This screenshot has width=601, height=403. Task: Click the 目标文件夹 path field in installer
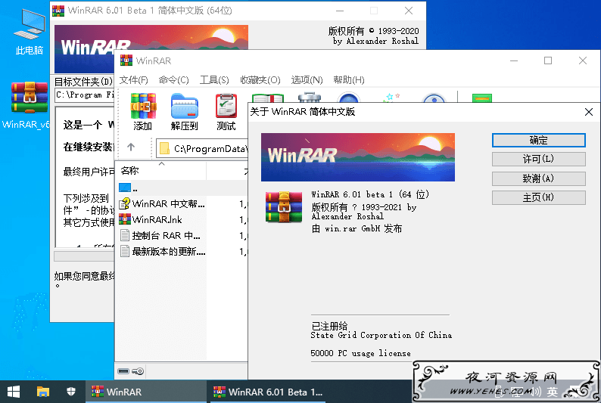coord(85,95)
